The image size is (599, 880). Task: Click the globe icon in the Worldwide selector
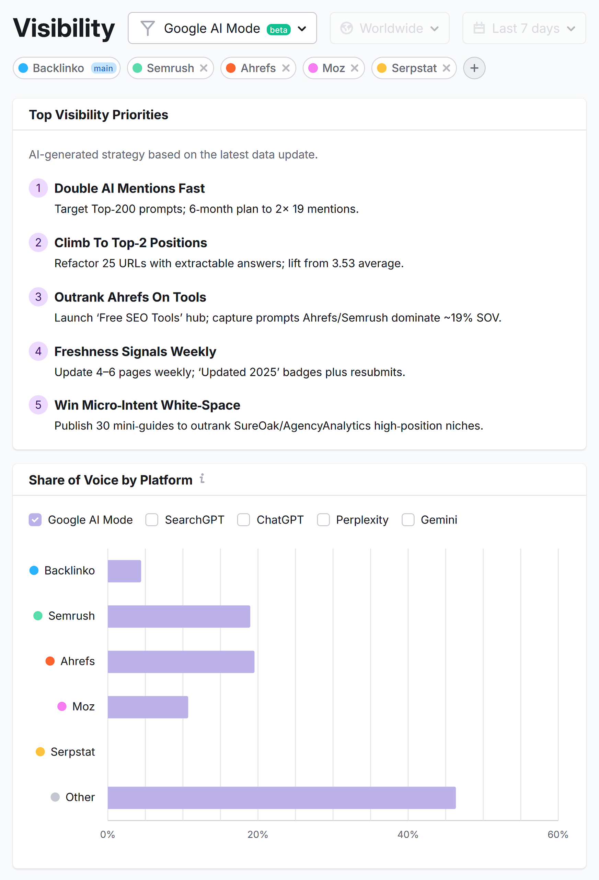(347, 27)
